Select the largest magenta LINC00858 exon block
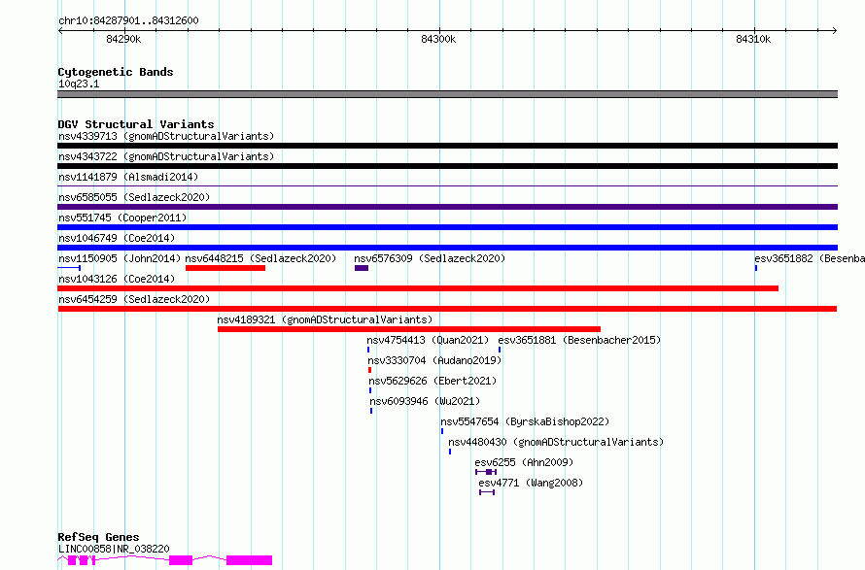This screenshot has height=570, width=865. point(250,560)
